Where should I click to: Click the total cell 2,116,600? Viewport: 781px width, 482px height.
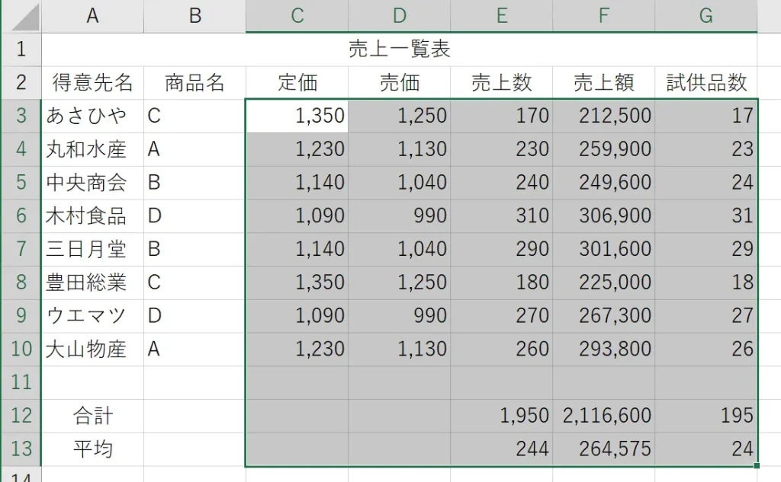(604, 416)
